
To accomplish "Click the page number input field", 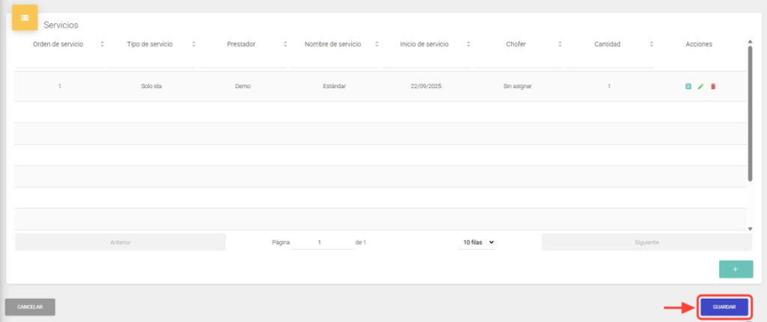I will pyautogui.click(x=322, y=243).
